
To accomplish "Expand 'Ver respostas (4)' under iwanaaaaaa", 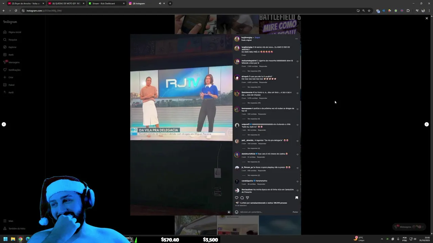I will click(253, 119).
